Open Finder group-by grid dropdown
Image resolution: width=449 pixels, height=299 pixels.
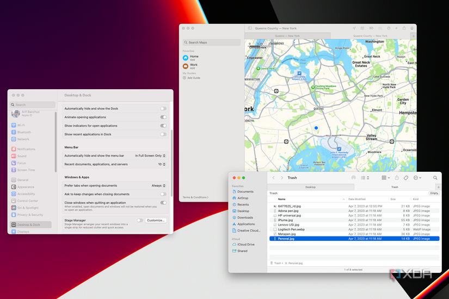pyautogui.click(x=386, y=178)
